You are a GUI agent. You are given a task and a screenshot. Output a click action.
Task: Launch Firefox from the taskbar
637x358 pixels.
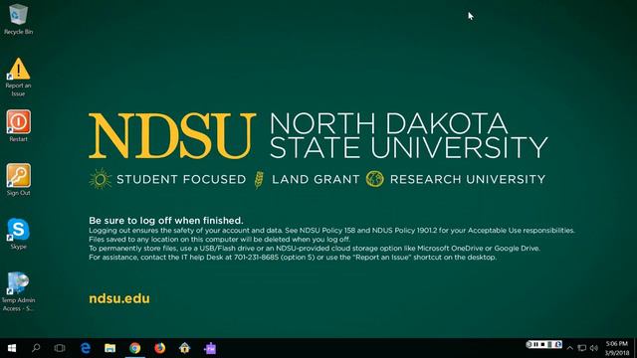coord(160,348)
